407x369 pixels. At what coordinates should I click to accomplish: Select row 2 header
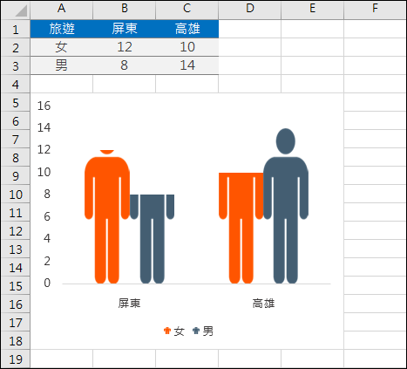pos(16,47)
